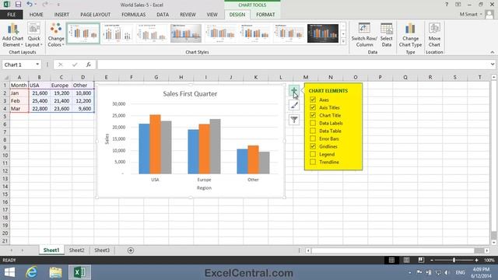Open the Add Chart Element menu
Viewport: 498px width, 280px height.
coord(12,35)
